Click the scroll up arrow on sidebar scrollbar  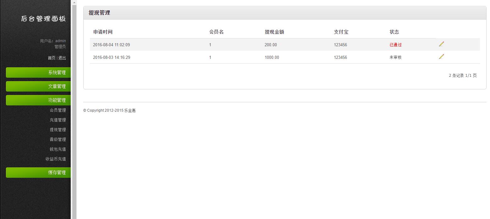[x=74, y=3]
